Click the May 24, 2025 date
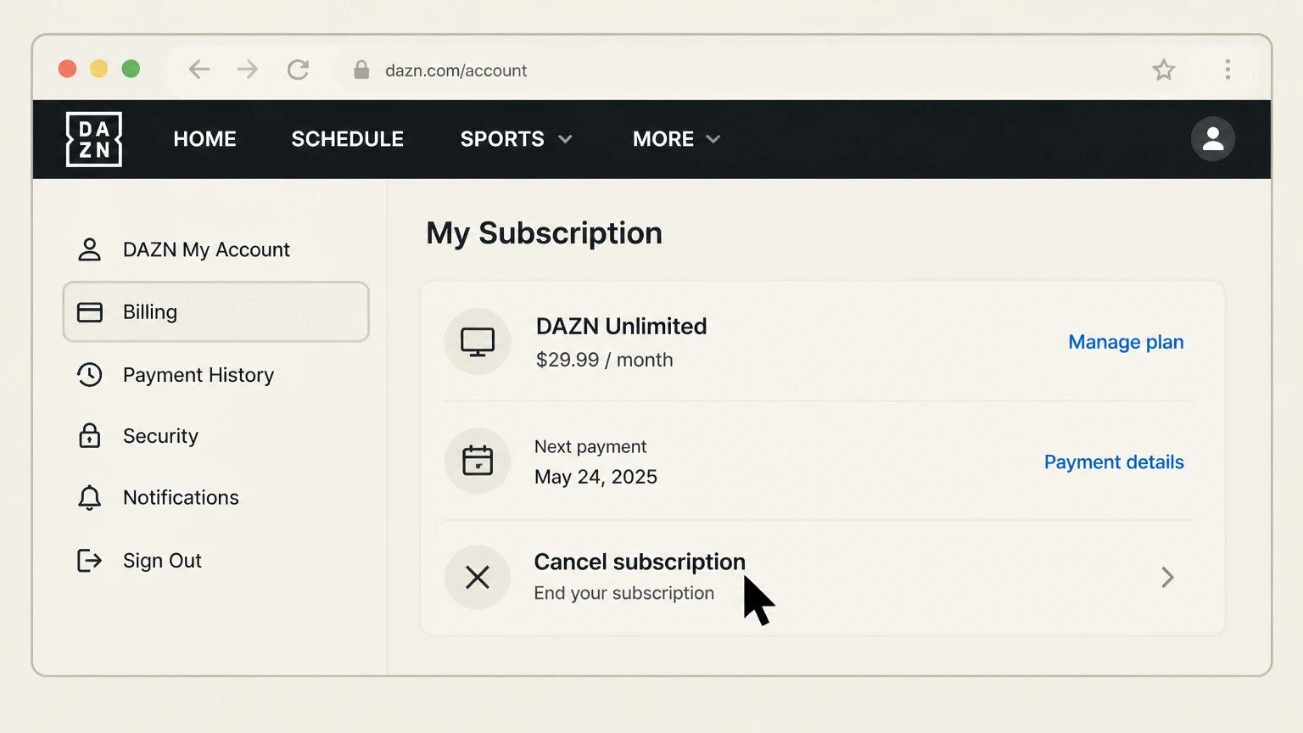 (596, 477)
